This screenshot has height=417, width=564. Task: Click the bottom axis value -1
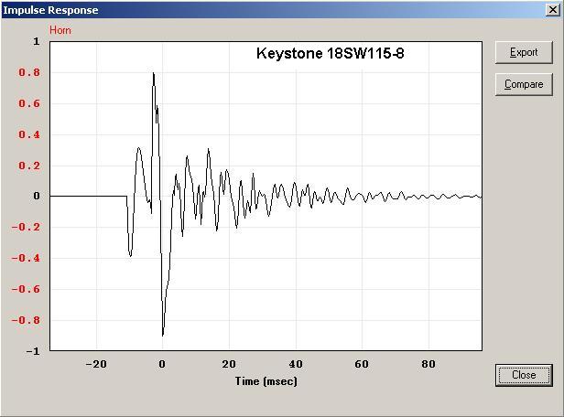33,351
